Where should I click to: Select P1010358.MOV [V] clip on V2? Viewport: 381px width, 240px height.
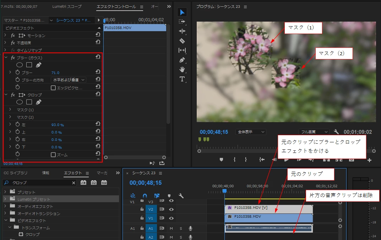(x=269, y=209)
